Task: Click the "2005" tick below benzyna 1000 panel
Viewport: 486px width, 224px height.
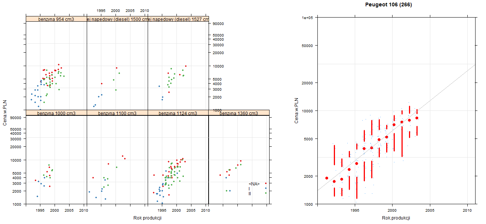Action: (x=69, y=211)
